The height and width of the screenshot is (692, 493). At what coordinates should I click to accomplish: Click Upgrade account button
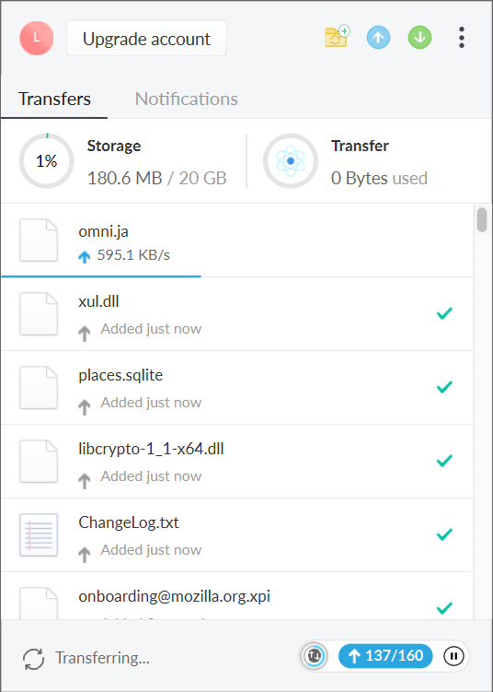click(x=146, y=39)
